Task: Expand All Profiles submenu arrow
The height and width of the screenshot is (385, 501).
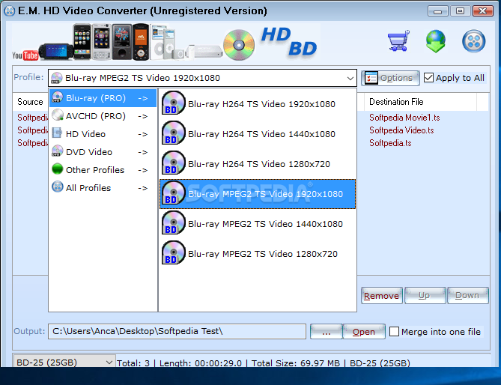Action: (x=143, y=188)
